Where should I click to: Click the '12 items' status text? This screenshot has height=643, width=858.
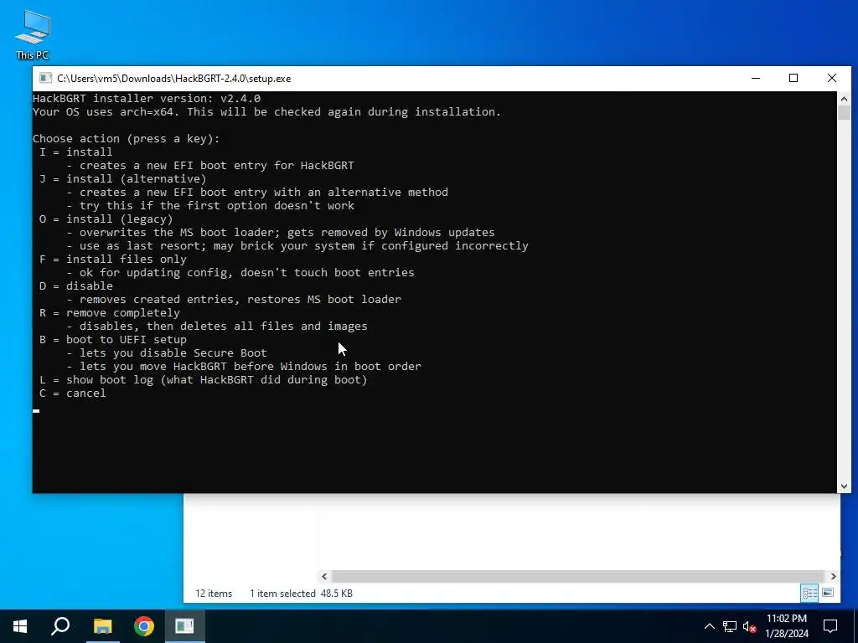tap(214, 594)
